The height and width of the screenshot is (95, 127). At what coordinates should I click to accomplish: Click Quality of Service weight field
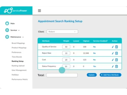click(66, 47)
